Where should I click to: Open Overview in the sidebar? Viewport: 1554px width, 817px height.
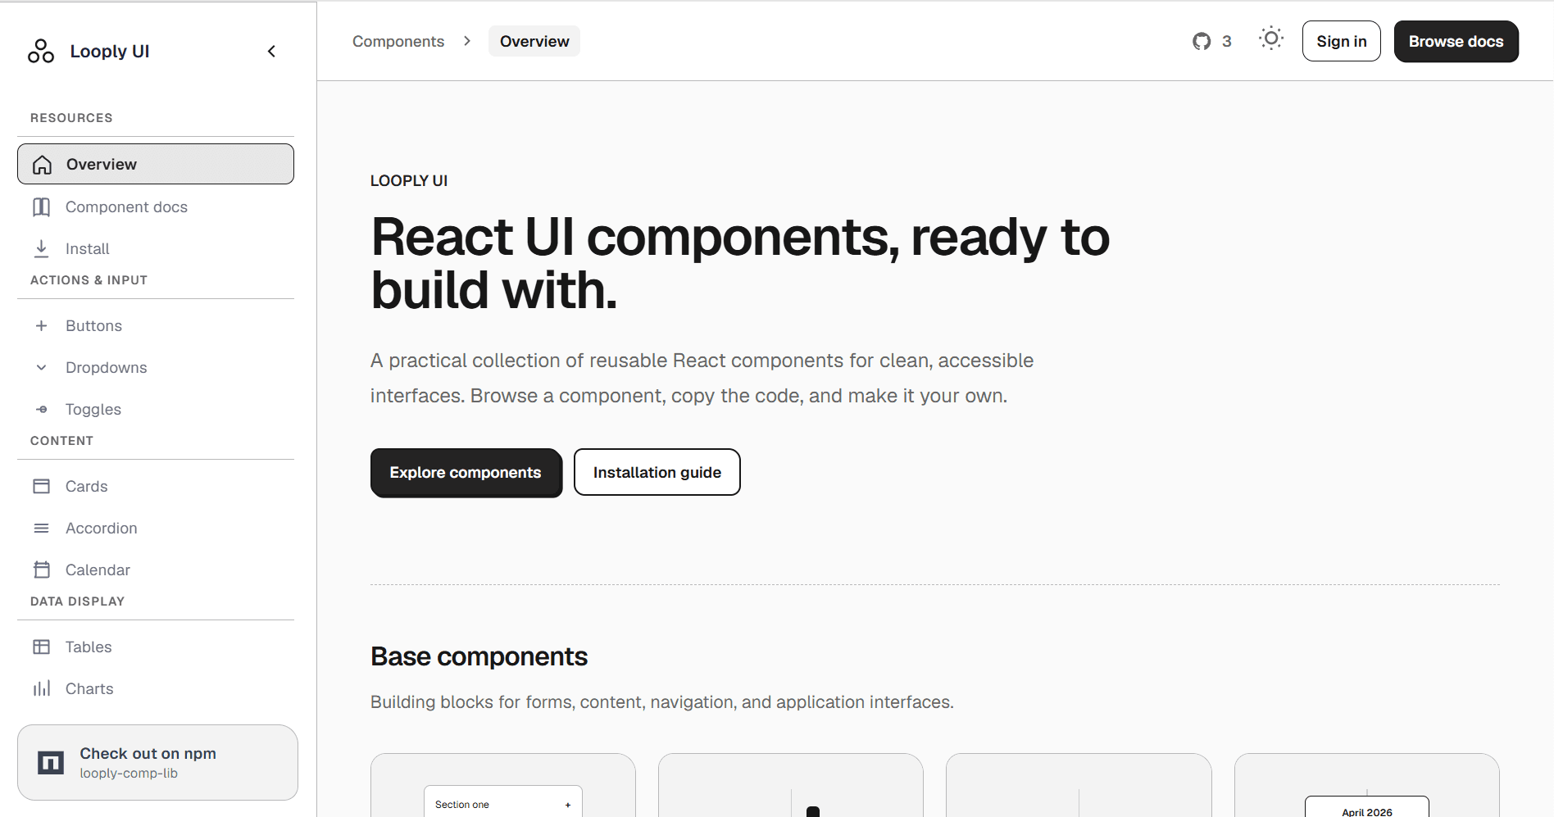coord(156,164)
